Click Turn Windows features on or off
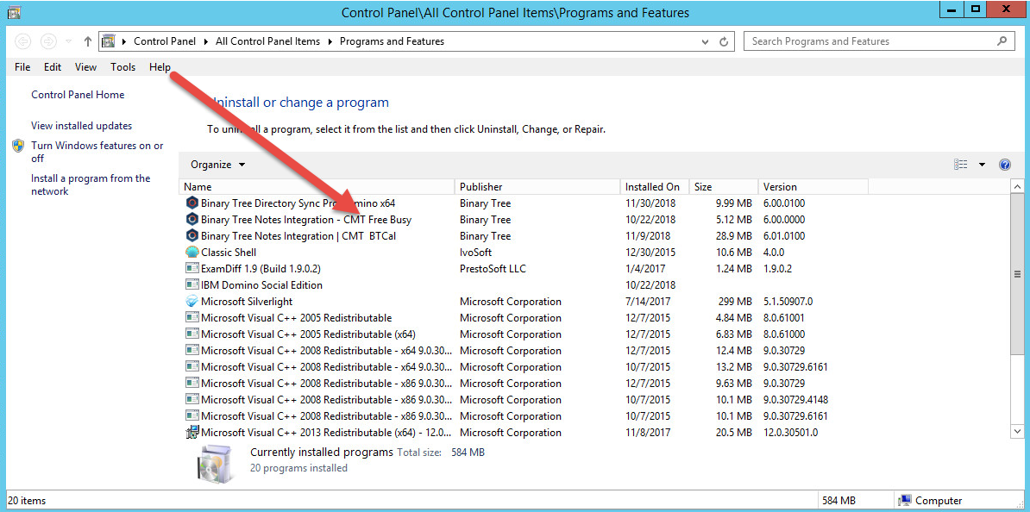The width and height of the screenshot is (1030, 512). 97,152
